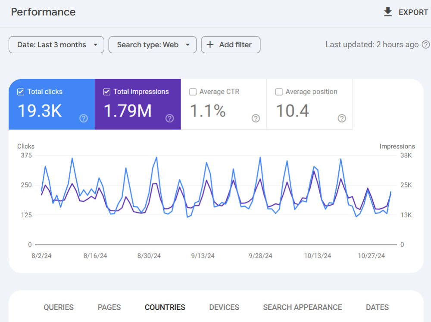This screenshot has height=322, width=431.
Task: Open help icon in Average CTR card
Action: pos(256,118)
